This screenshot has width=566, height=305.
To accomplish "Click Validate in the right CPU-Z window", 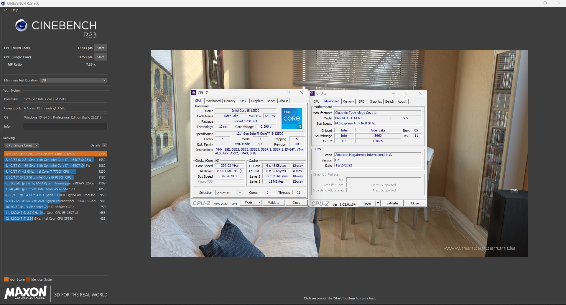I will pos(392,203).
